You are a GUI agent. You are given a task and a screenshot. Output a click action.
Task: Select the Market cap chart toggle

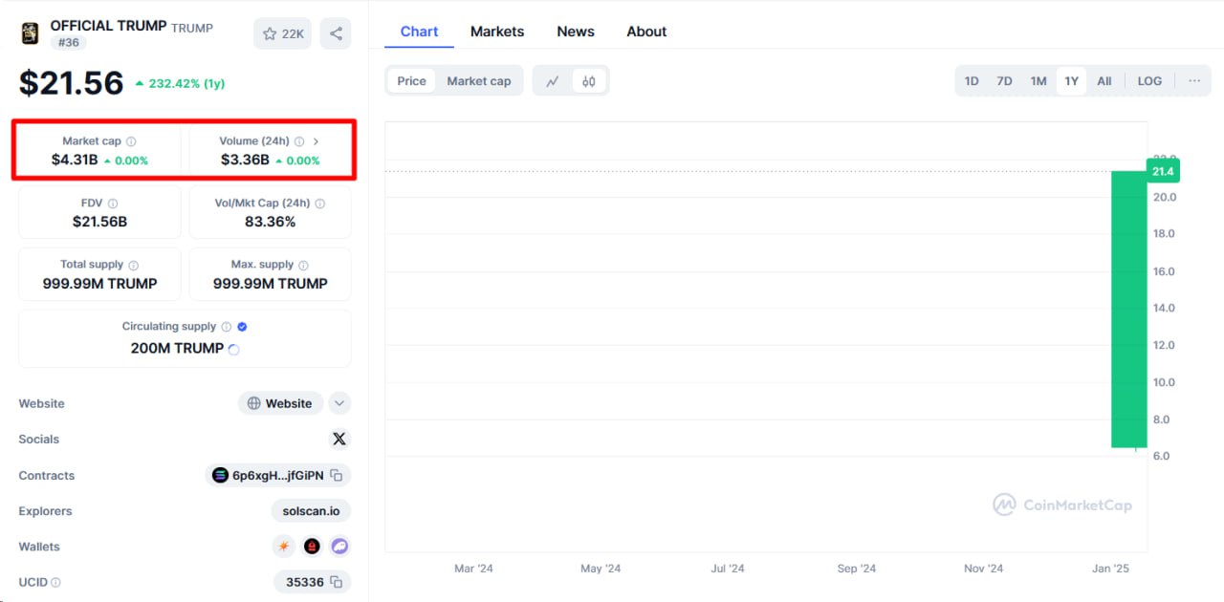click(479, 81)
